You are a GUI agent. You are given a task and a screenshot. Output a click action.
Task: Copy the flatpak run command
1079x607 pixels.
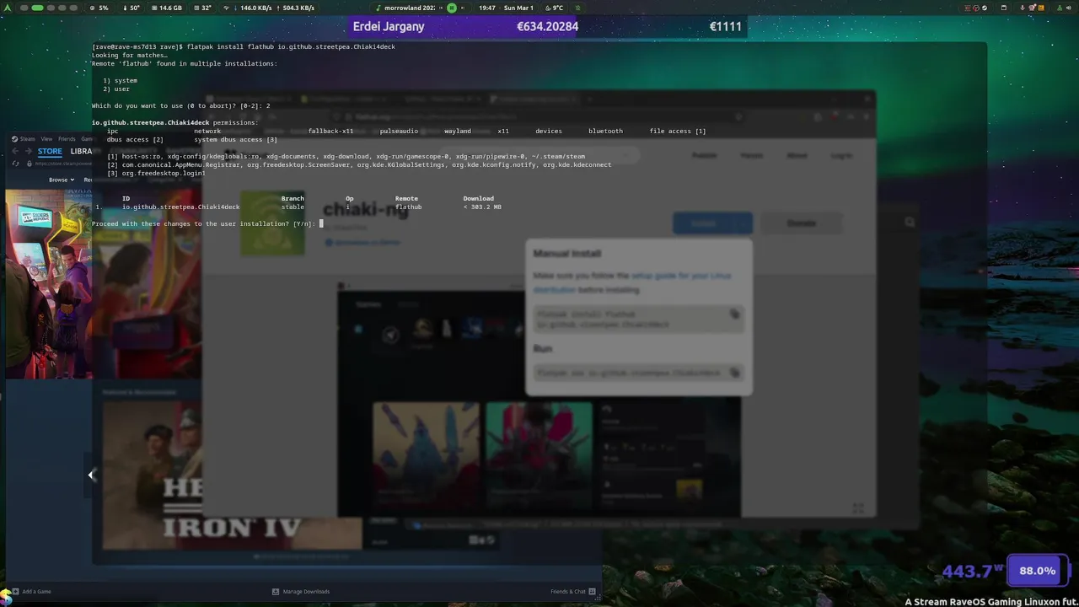734,373
